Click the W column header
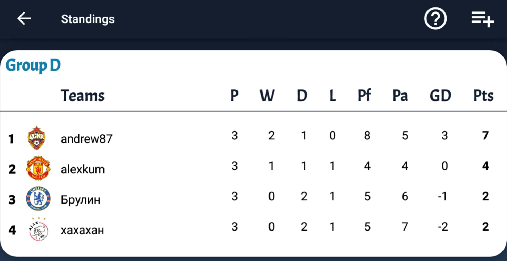This screenshot has height=261, width=507. tap(267, 95)
